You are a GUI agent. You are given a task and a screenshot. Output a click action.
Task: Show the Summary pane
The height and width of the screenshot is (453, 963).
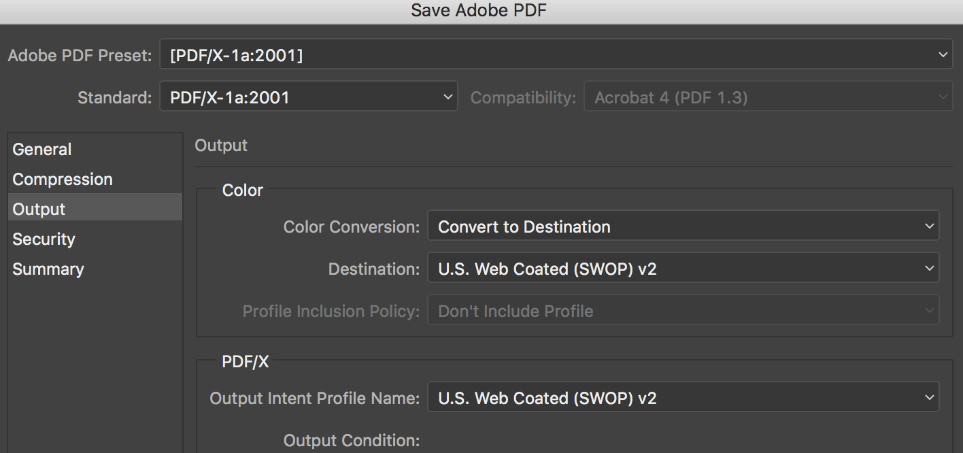(x=48, y=269)
